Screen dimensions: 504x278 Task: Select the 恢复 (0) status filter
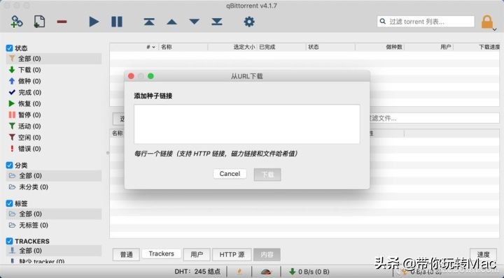54,103
